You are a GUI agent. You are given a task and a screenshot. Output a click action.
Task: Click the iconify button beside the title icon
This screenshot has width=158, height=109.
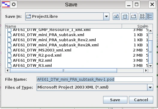click(13, 4)
